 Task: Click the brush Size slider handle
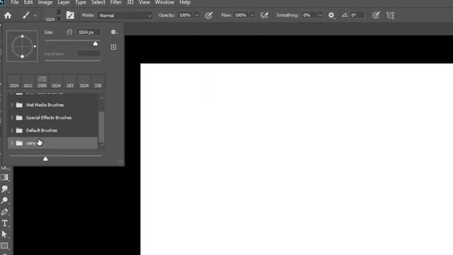point(96,43)
